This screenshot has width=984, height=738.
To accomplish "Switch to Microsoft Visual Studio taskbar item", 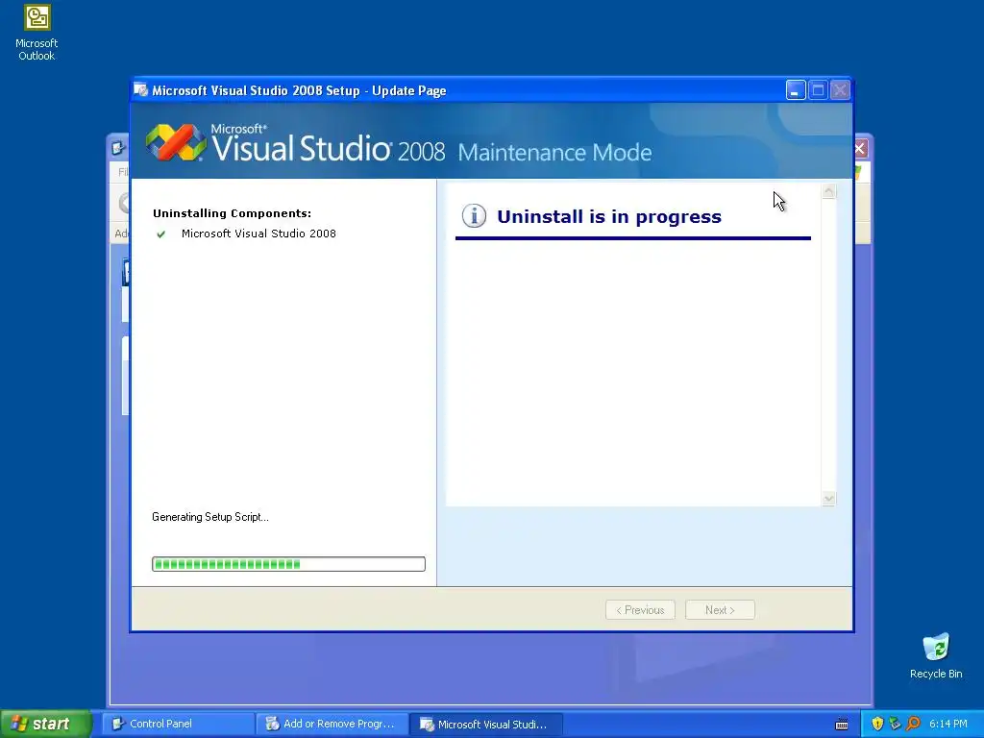I will 485,724.
